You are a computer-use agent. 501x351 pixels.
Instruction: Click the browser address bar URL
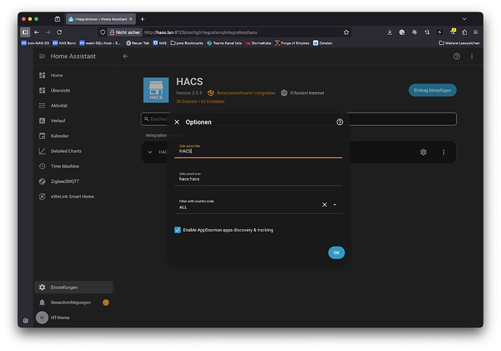200,32
